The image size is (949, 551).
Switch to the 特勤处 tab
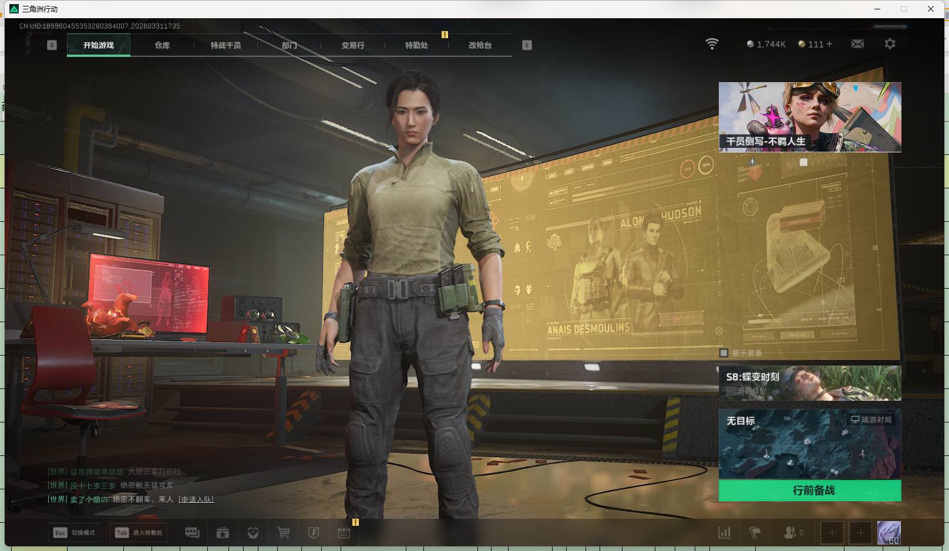click(416, 45)
